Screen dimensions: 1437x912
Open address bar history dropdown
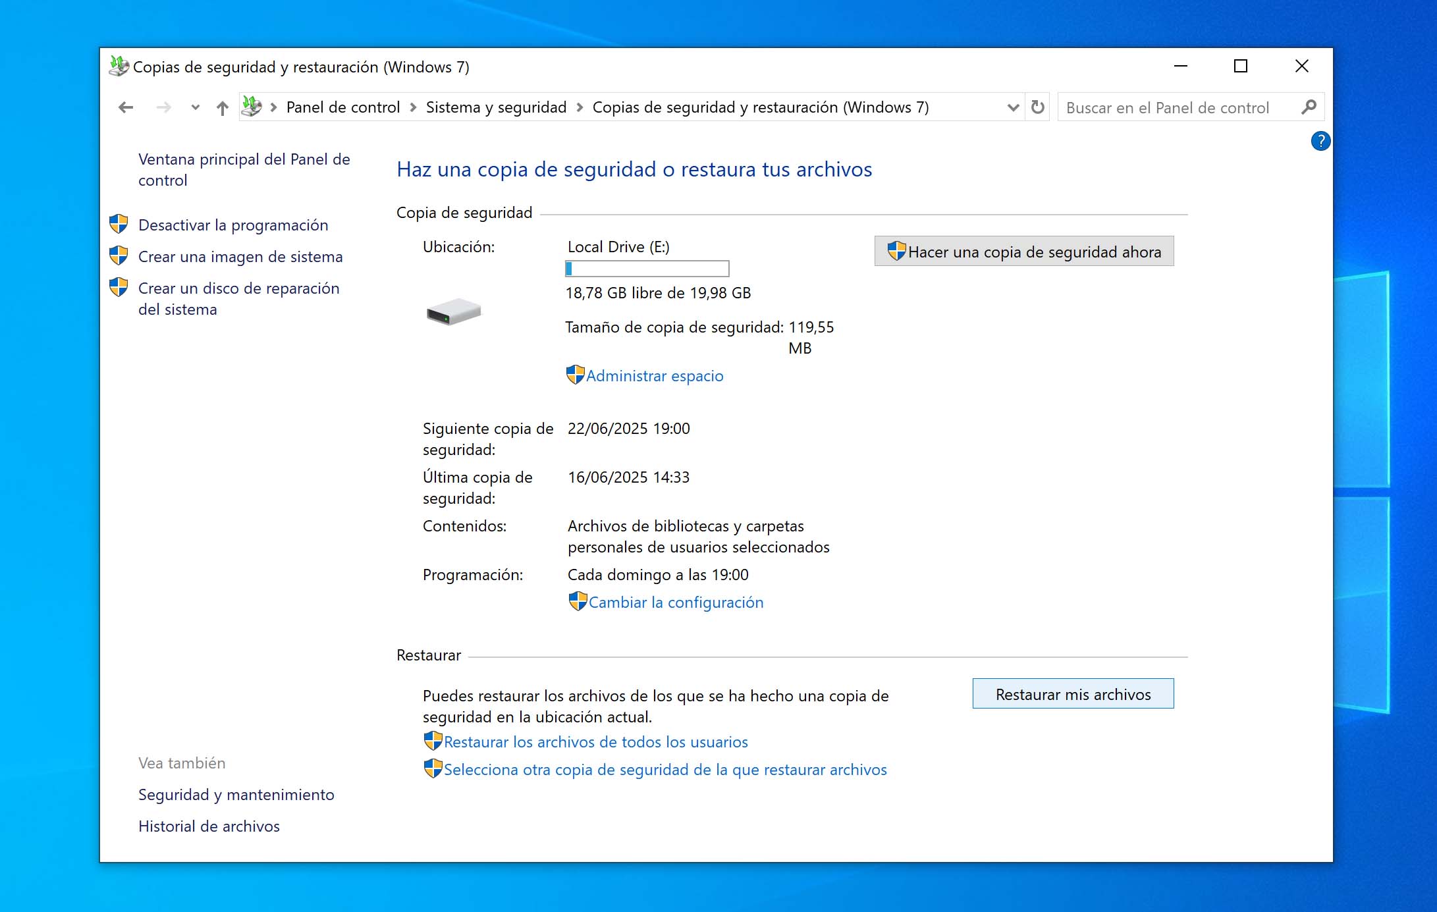tap(1013, 107)
